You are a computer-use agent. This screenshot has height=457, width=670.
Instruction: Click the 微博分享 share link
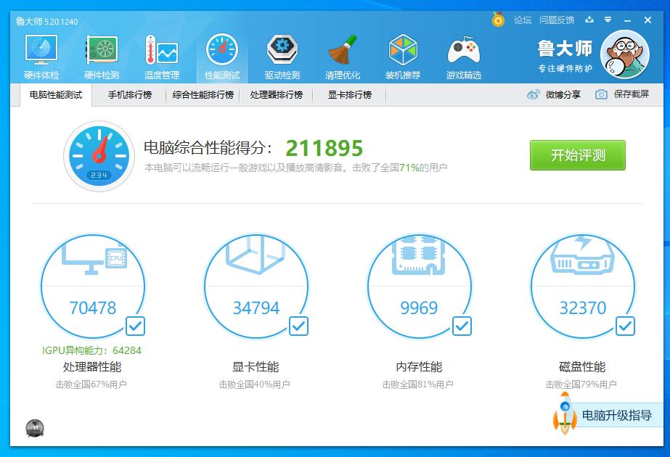pos(563,95)
